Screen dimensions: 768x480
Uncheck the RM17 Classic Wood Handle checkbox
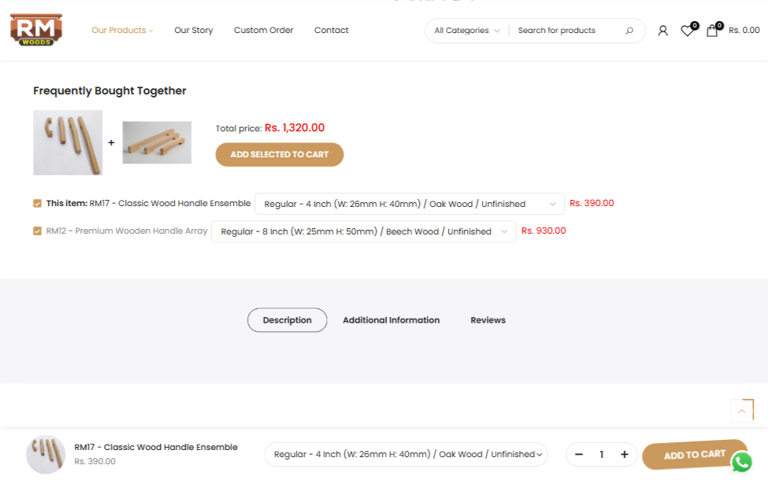point(37,203)
